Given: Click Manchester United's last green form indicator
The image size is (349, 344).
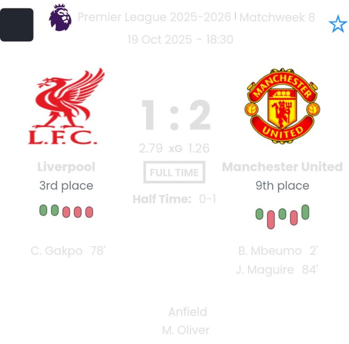Looking at the screenshot, I should pos(305,212).
